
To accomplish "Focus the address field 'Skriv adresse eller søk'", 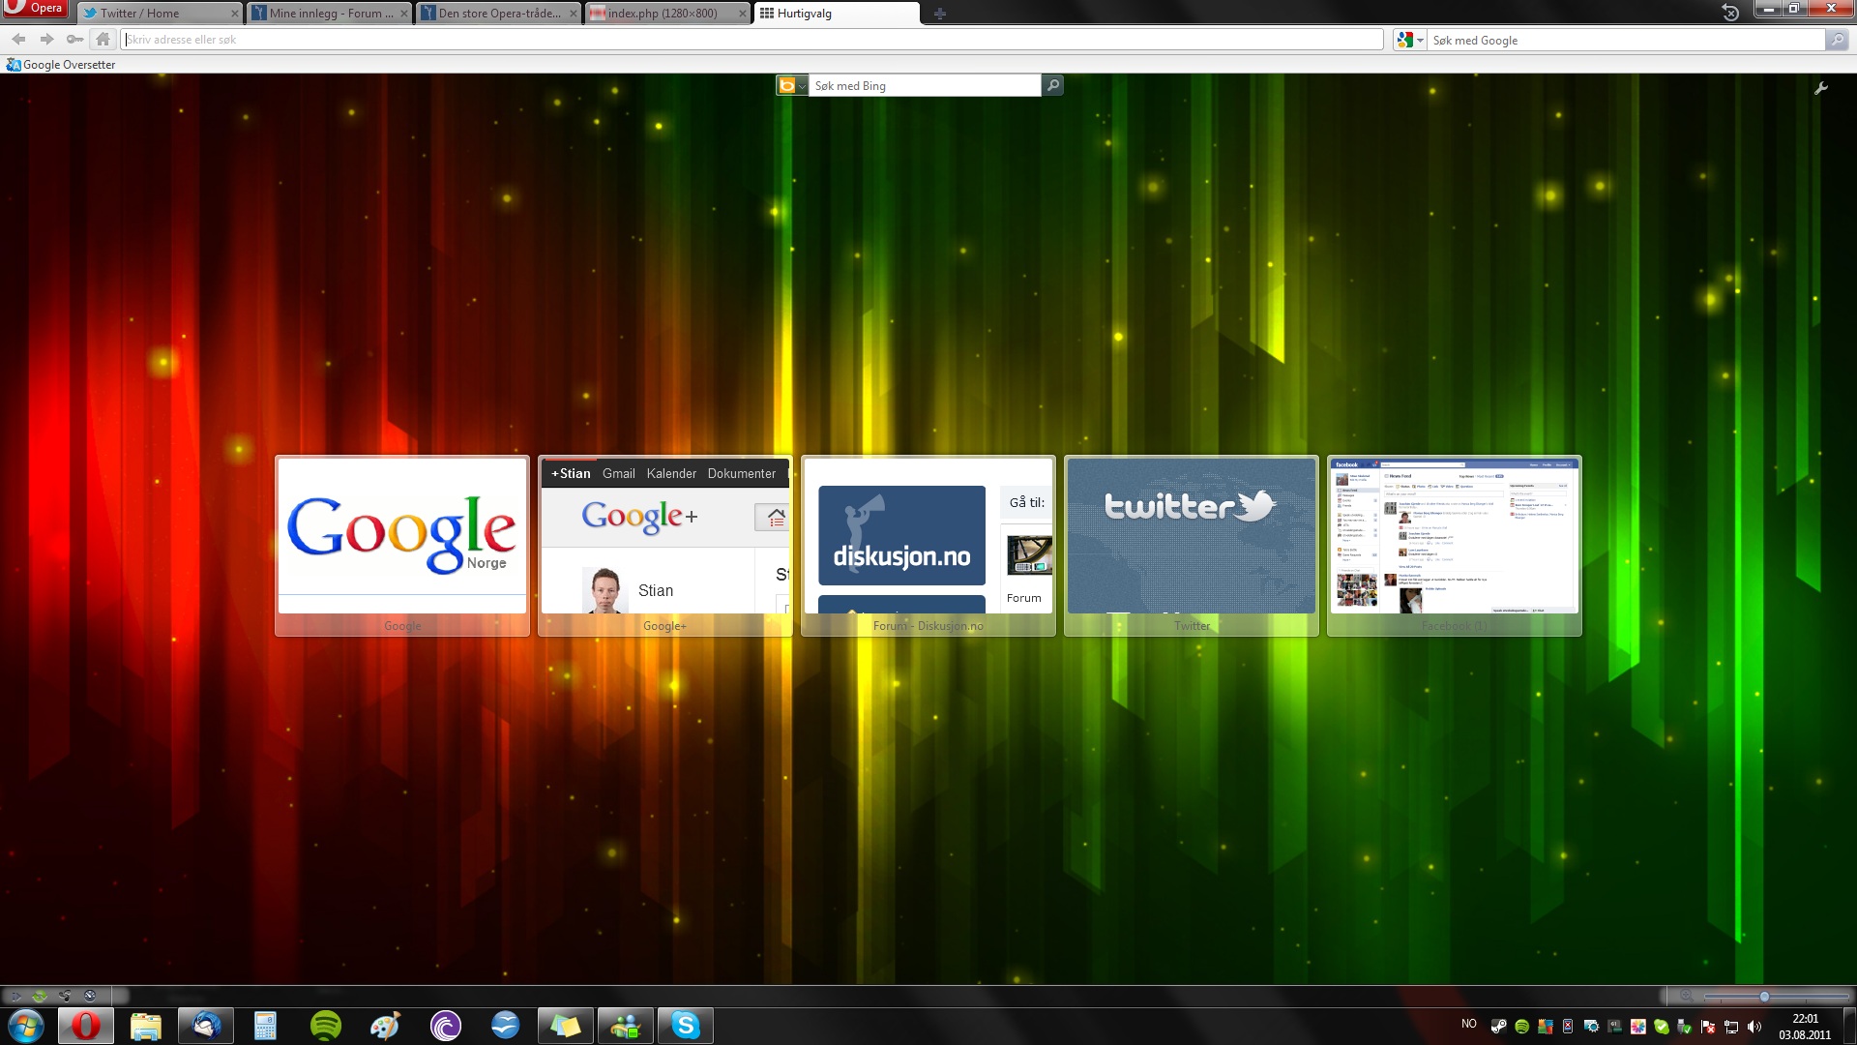I will pos(752,40).
